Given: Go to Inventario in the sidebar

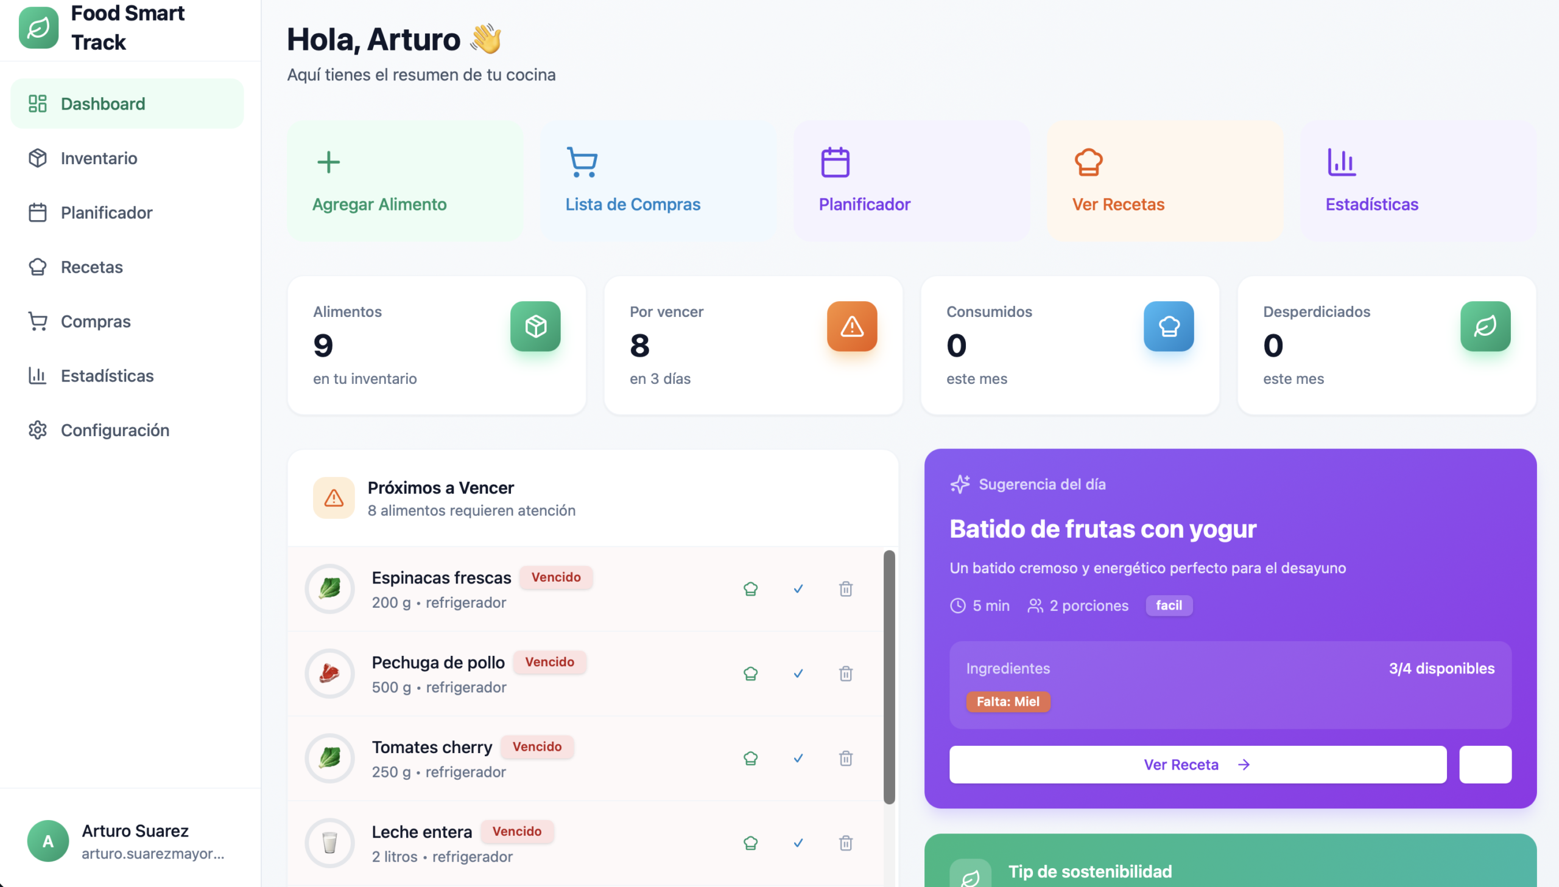Looking at the screenshot, I should 99,158.
